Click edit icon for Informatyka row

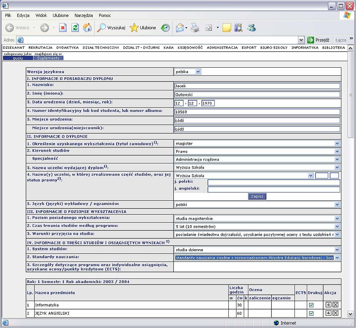click(x=328, y=305)
